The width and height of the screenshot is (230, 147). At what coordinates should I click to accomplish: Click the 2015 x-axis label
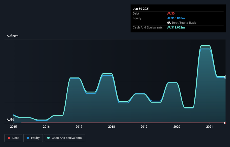point(13,127)
